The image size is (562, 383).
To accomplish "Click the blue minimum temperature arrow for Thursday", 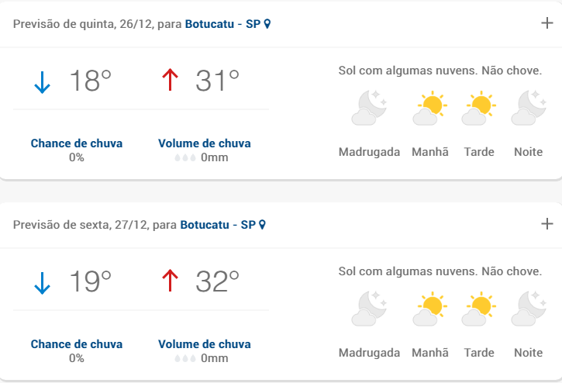I will click(x=42, y=82).
